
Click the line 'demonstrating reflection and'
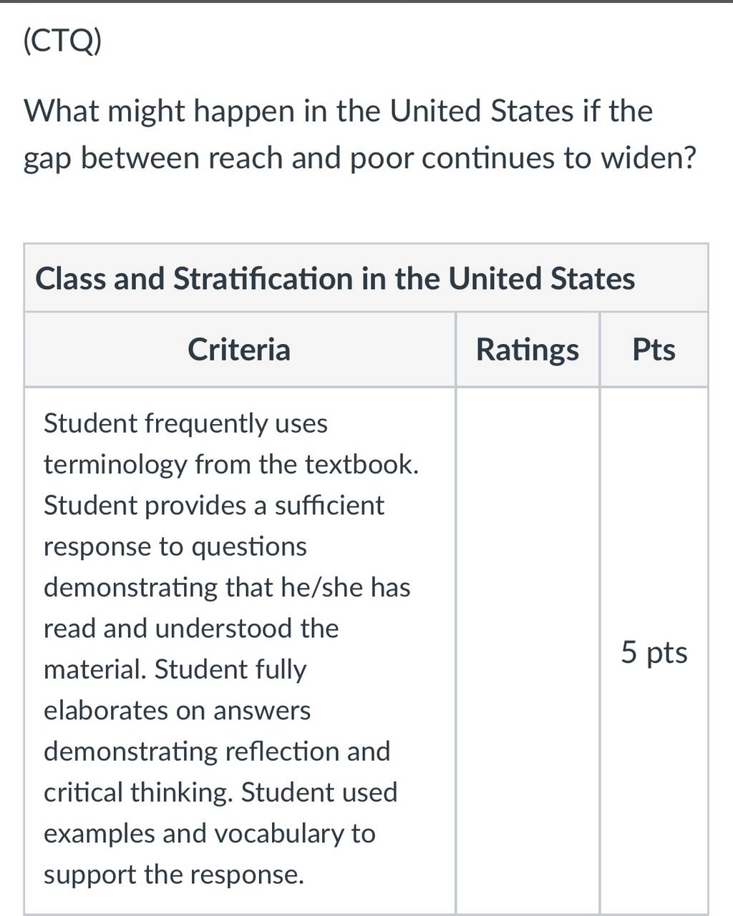click(x=217, y=752)
